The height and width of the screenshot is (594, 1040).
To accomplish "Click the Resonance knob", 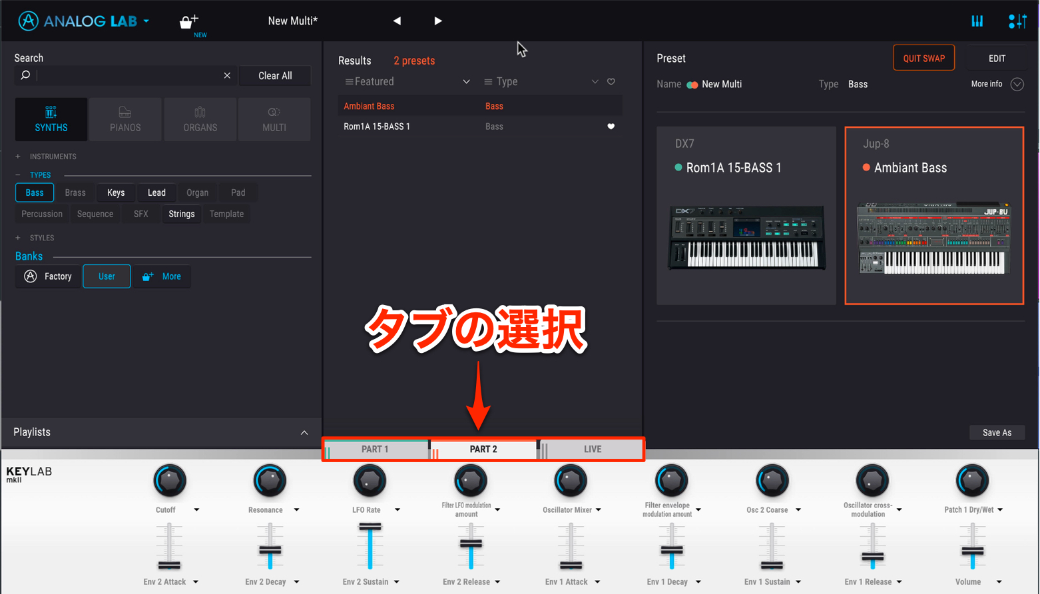I will coord(270,480).
